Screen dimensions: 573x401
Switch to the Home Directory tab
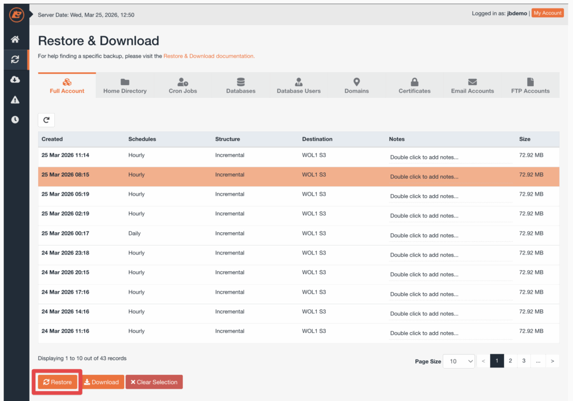tap(125, 86)
